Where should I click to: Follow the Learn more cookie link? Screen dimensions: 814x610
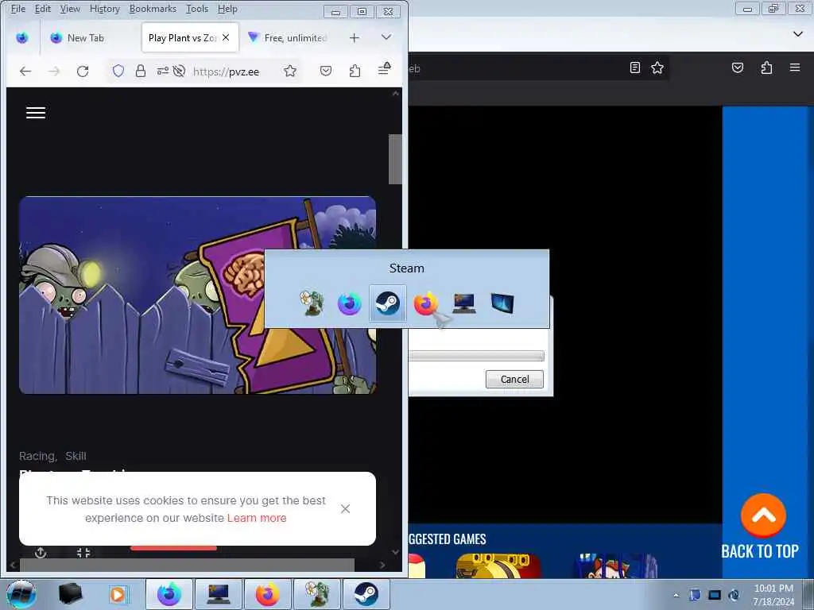(x=257, y=518)
